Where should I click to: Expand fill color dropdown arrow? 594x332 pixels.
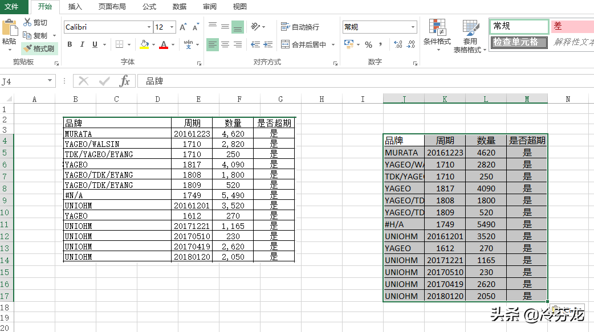coord(153,44)
